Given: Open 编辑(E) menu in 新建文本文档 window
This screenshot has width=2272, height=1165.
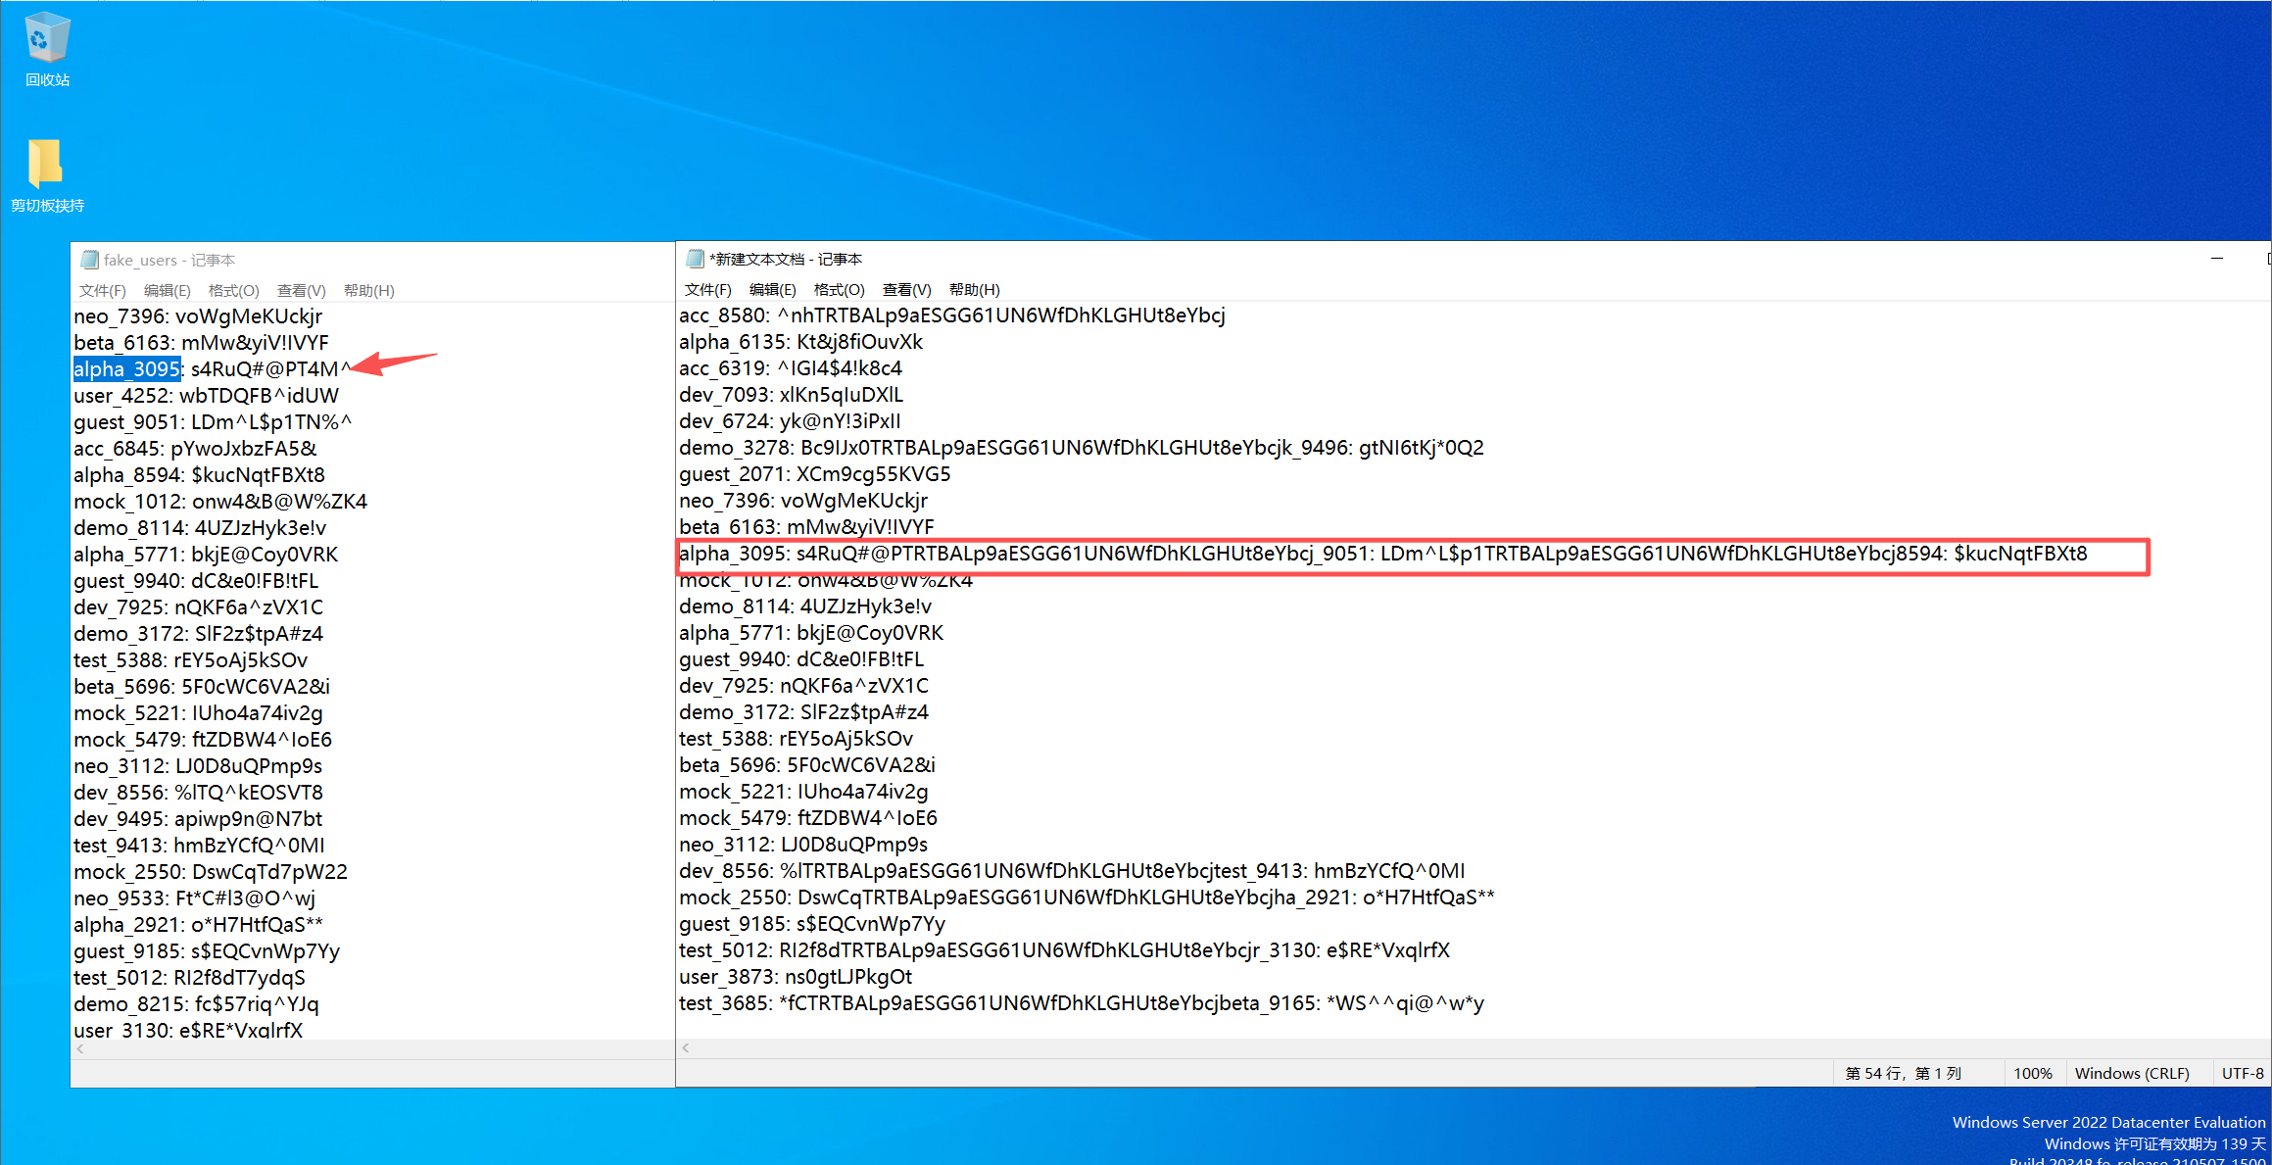Looking at the screenshot, I should 772,289.
